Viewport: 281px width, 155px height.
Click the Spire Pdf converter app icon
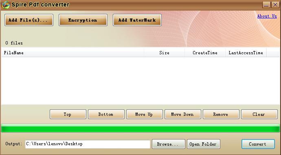coord(5,4)
